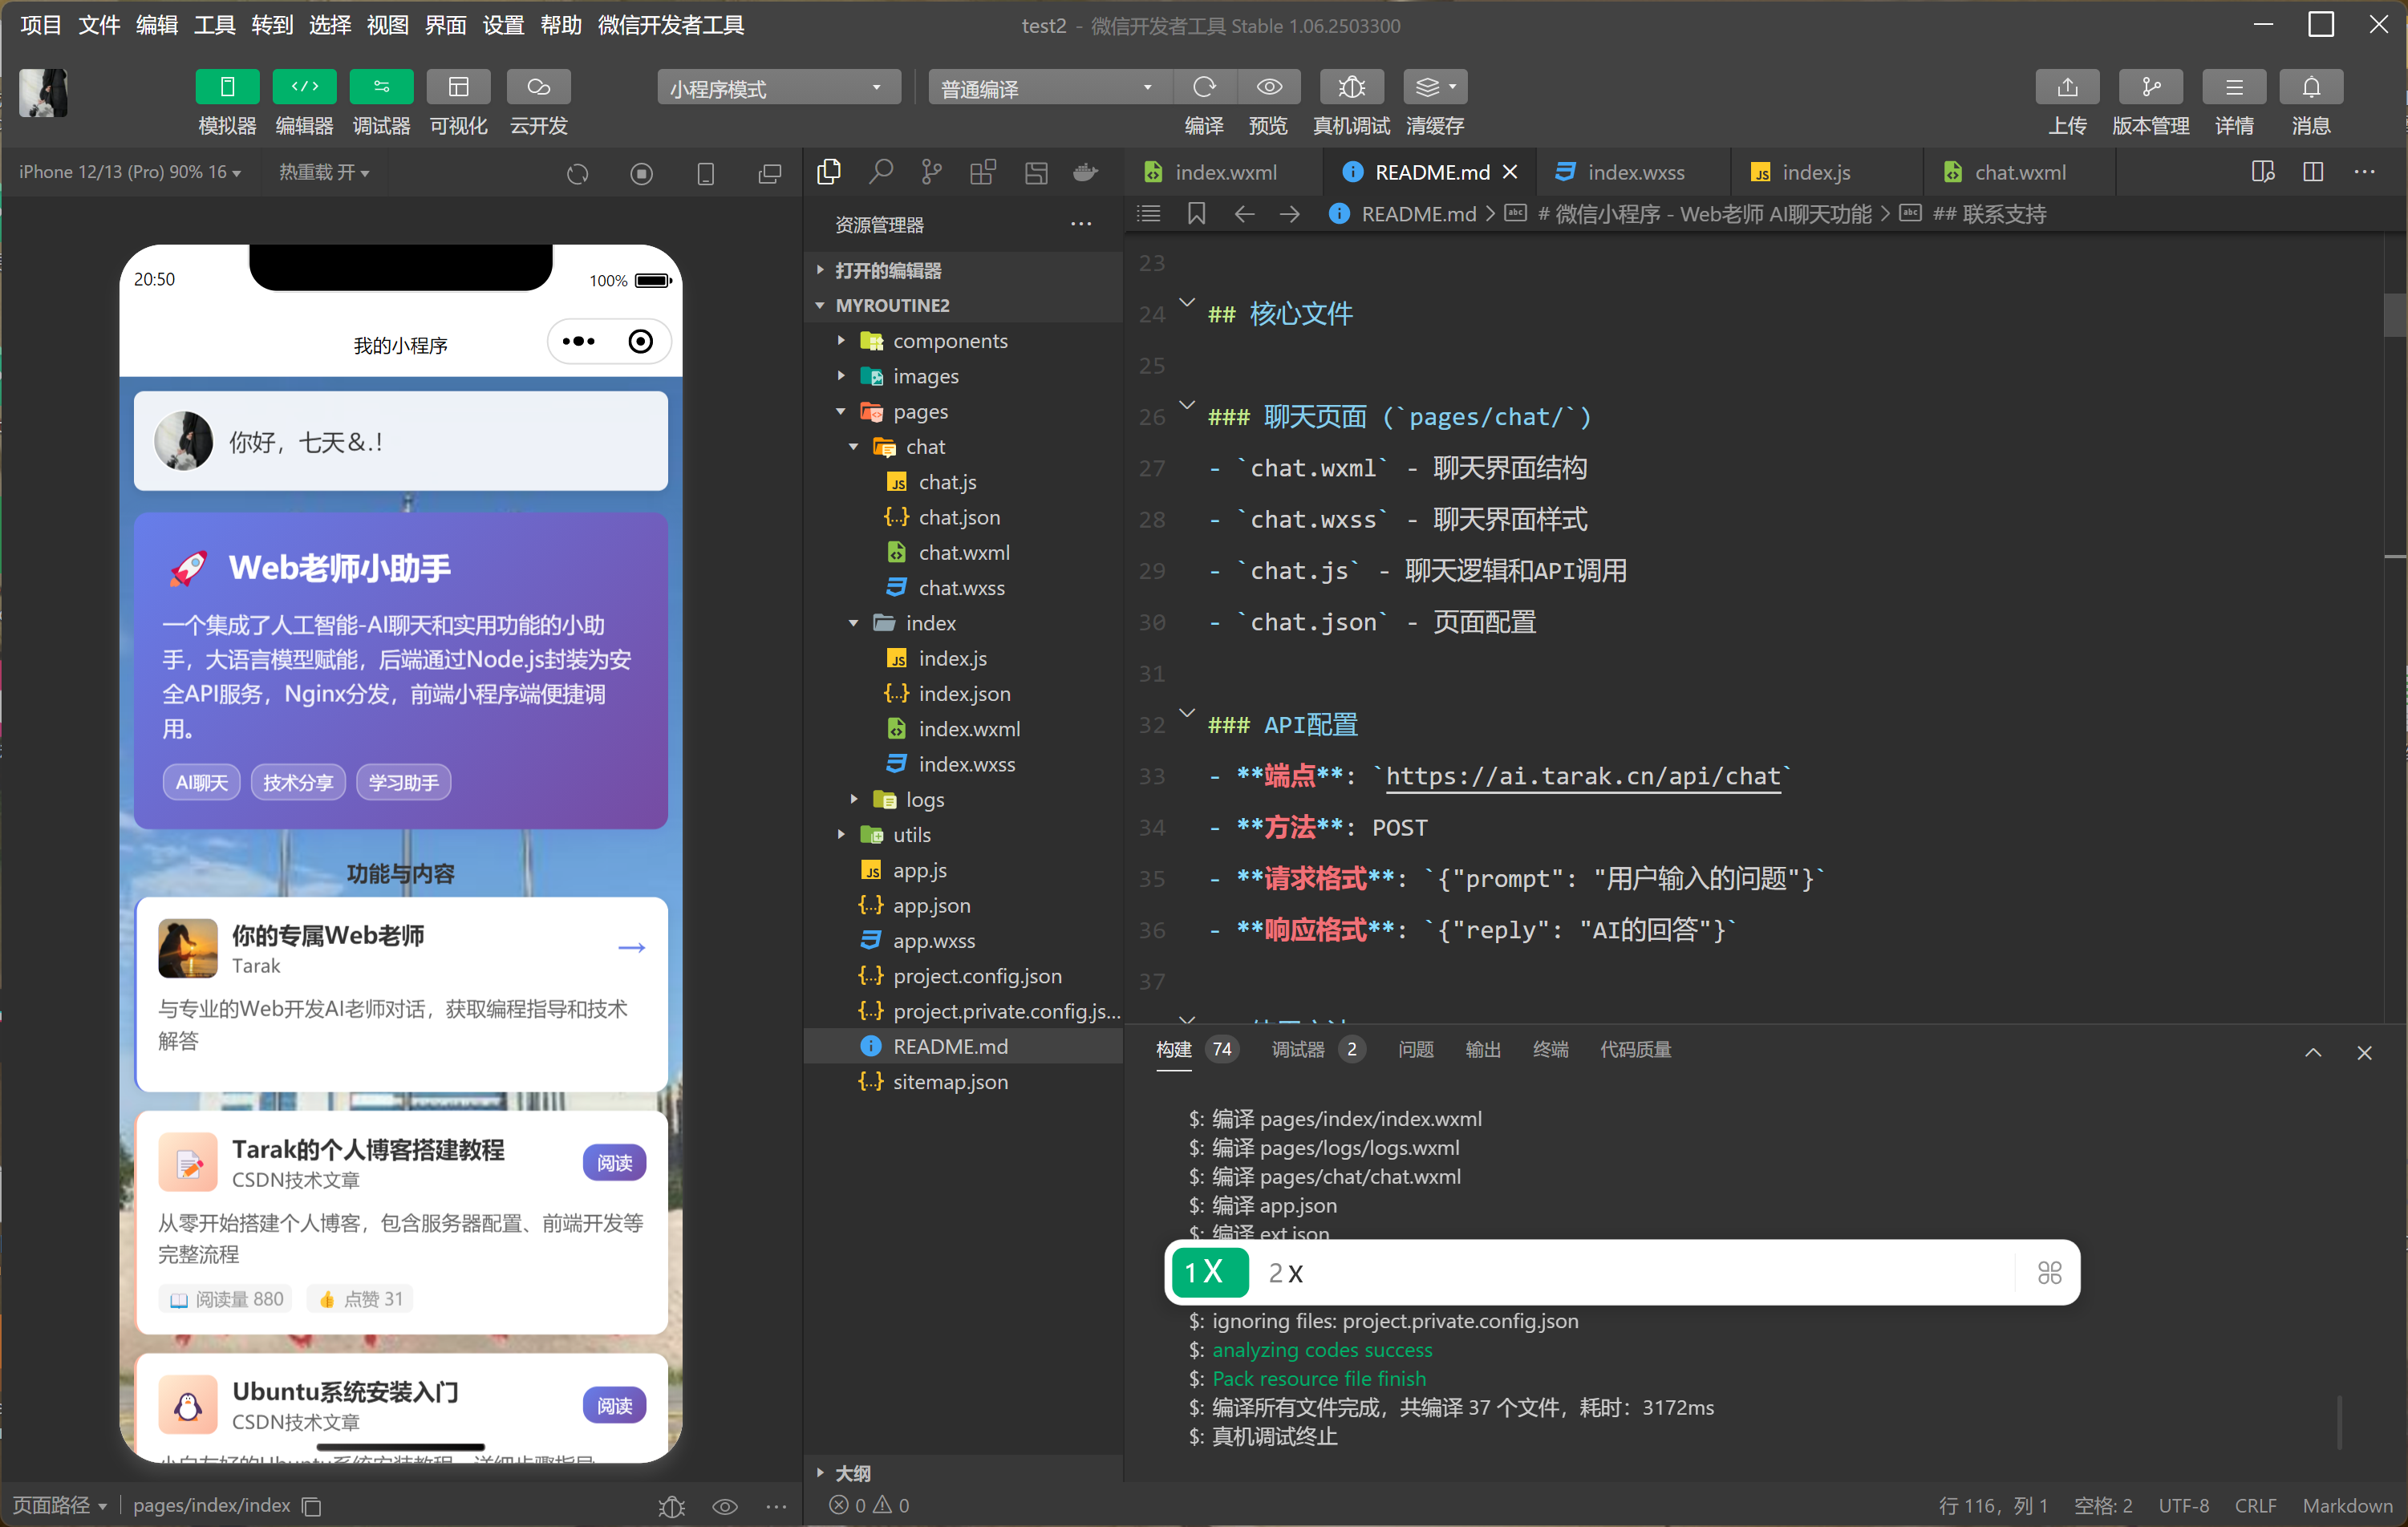Open the Explorer files icon
This screenshot has width=2408, height=1527.
(x=829, y=172)
